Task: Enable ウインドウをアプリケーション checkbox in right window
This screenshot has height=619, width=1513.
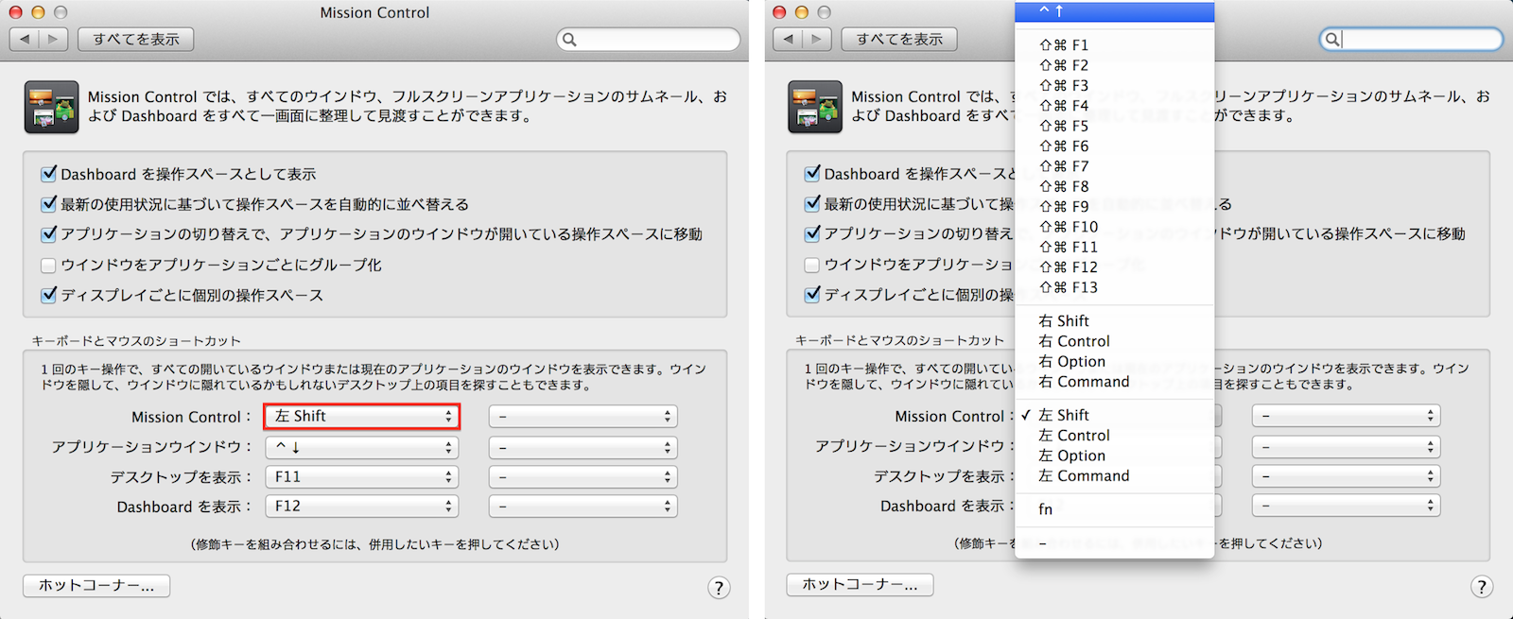Action: click(x=812, y=265)
